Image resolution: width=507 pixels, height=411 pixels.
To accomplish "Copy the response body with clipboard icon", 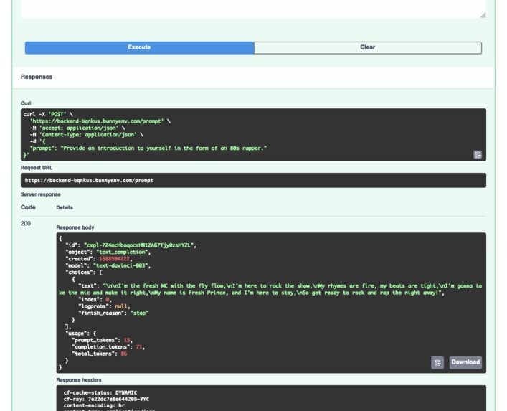I will (437, 362).
